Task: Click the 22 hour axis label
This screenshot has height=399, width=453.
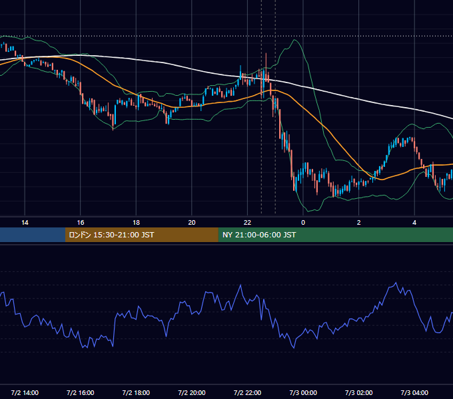Action: 248,223
